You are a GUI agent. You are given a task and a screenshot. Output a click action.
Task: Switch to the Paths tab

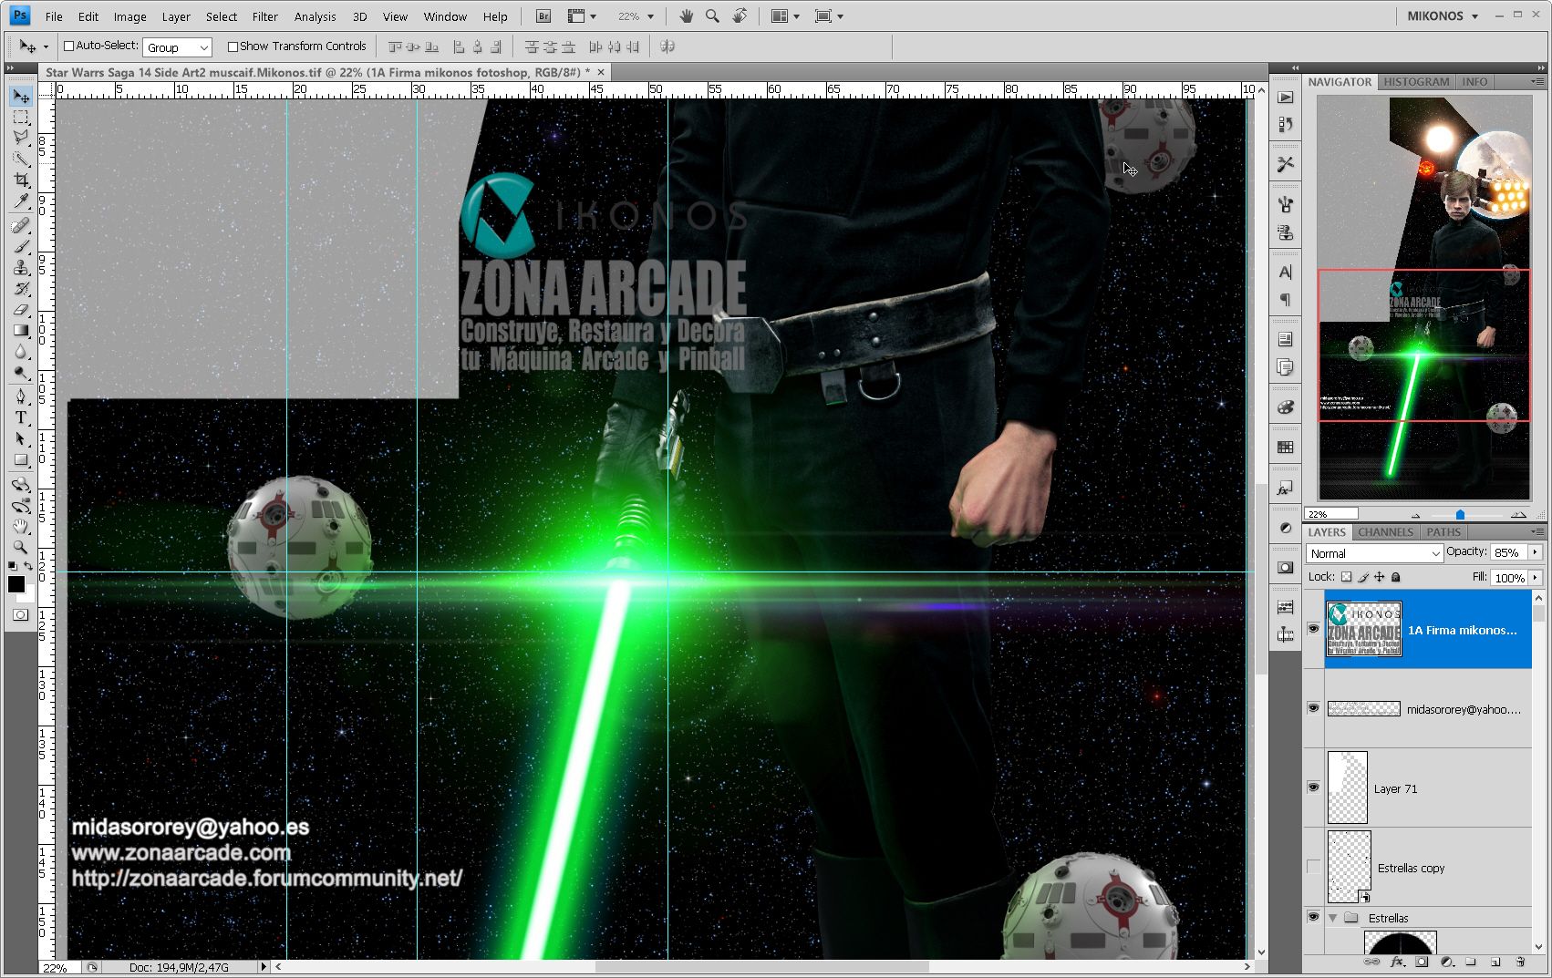click(1443, 532)
